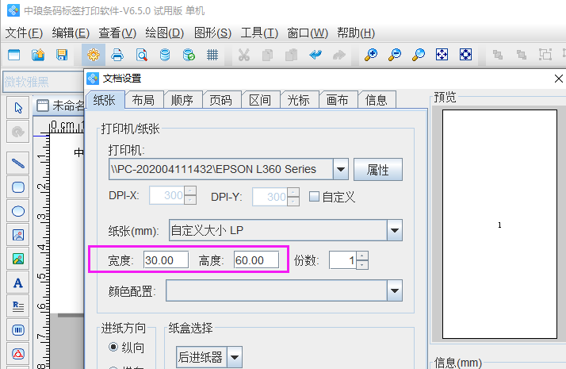Open the 工具(T) menu
The image size is (566, 369).
pos(259,33)
